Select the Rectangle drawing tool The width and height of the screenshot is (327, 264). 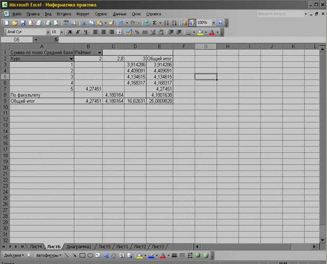(82, 256)
